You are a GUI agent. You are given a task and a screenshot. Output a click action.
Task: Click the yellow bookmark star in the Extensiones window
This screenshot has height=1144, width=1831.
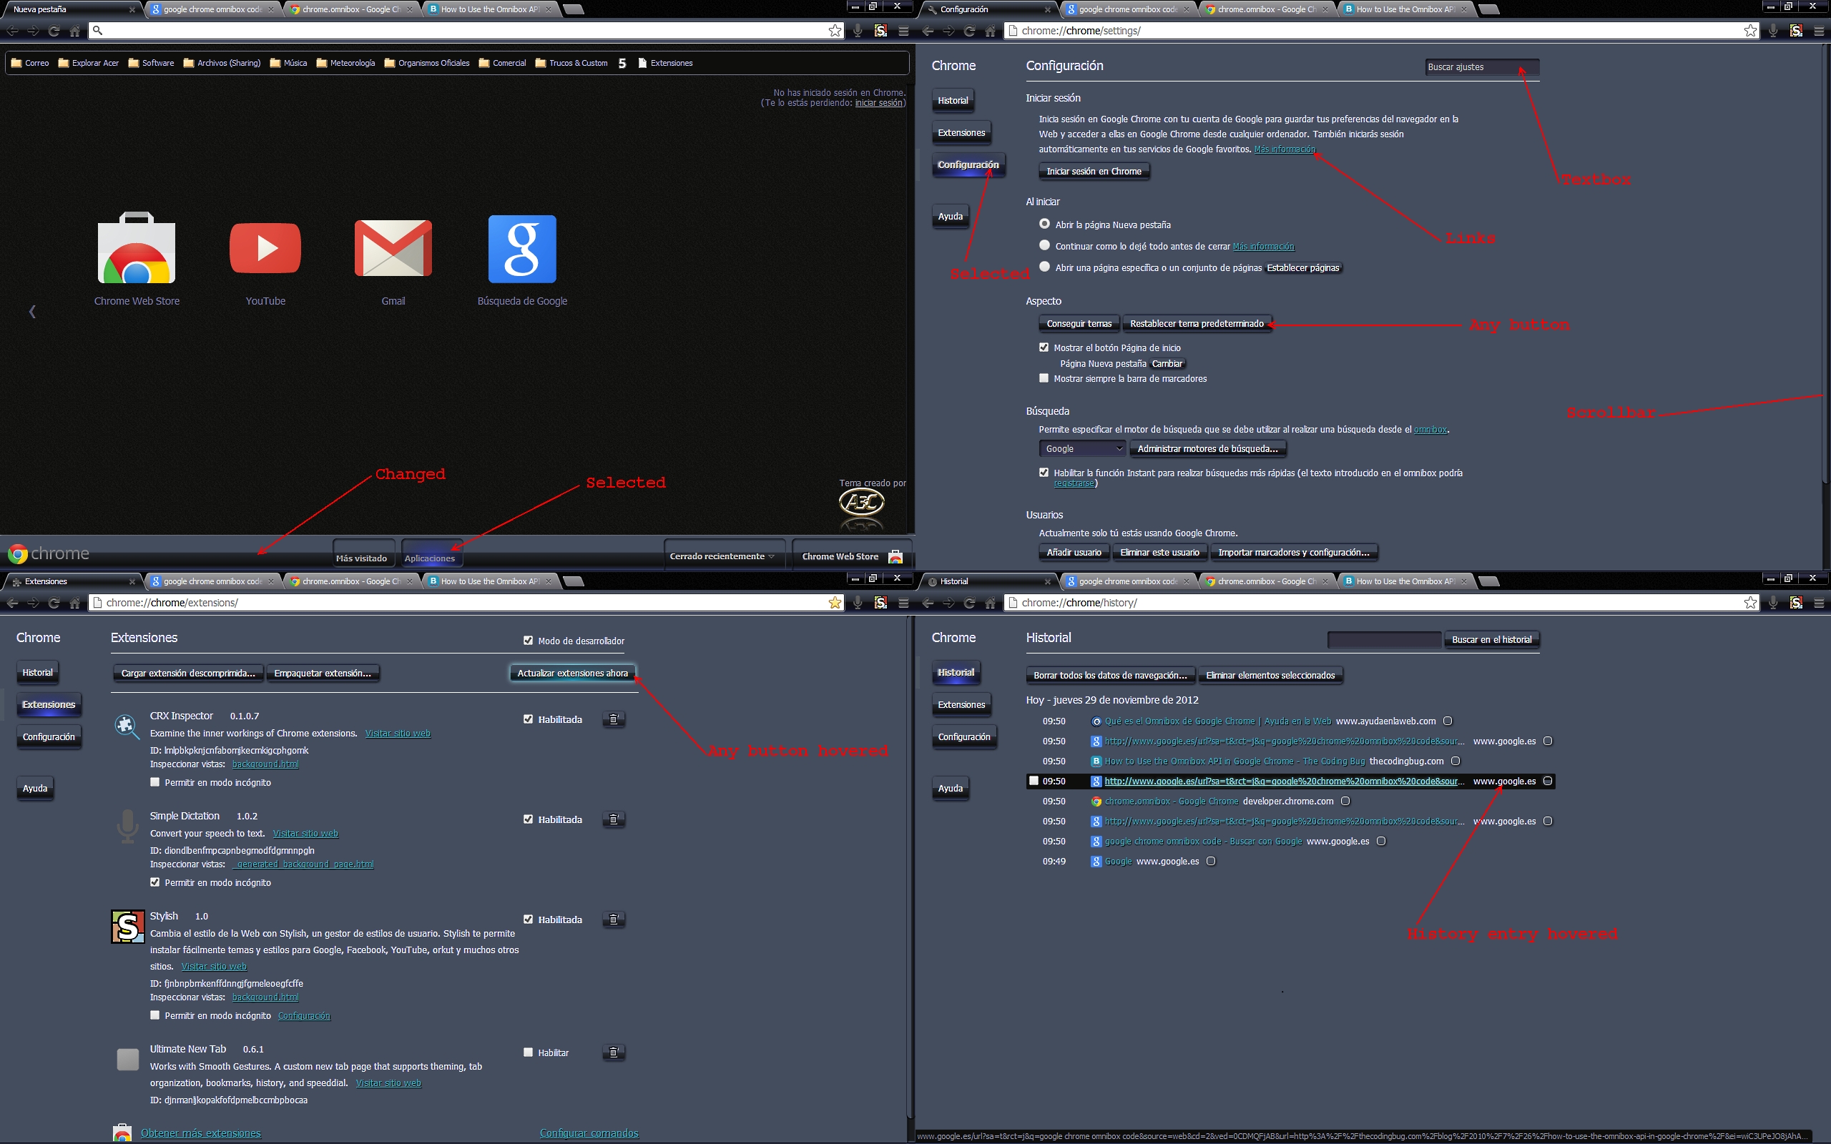point(835,603)
